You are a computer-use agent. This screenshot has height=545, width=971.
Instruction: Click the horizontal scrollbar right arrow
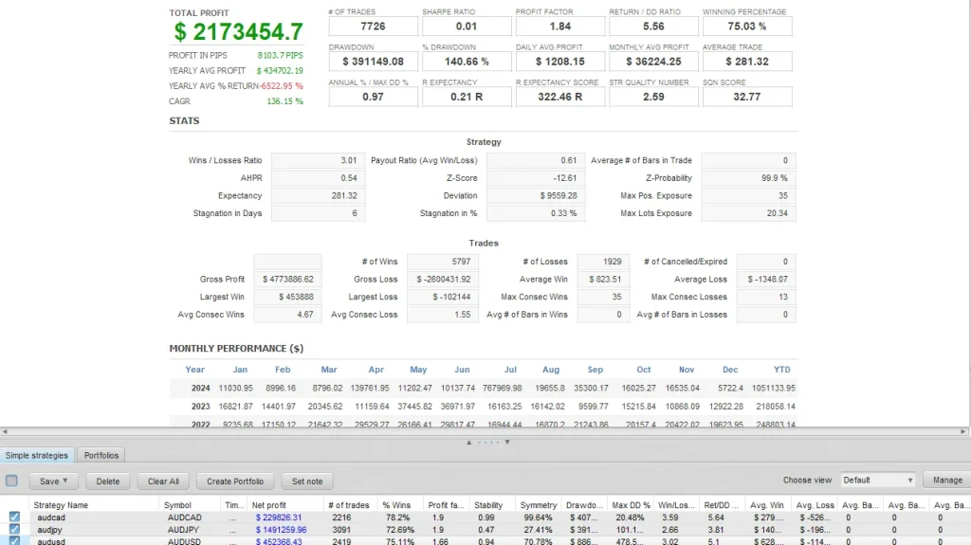coord(965,431)
